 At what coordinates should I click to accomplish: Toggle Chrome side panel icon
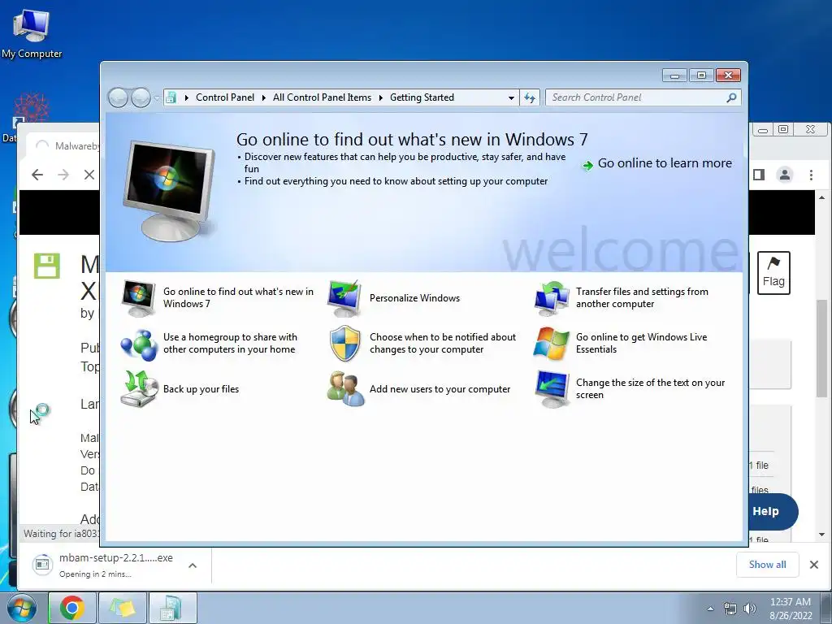pos(759,175)
